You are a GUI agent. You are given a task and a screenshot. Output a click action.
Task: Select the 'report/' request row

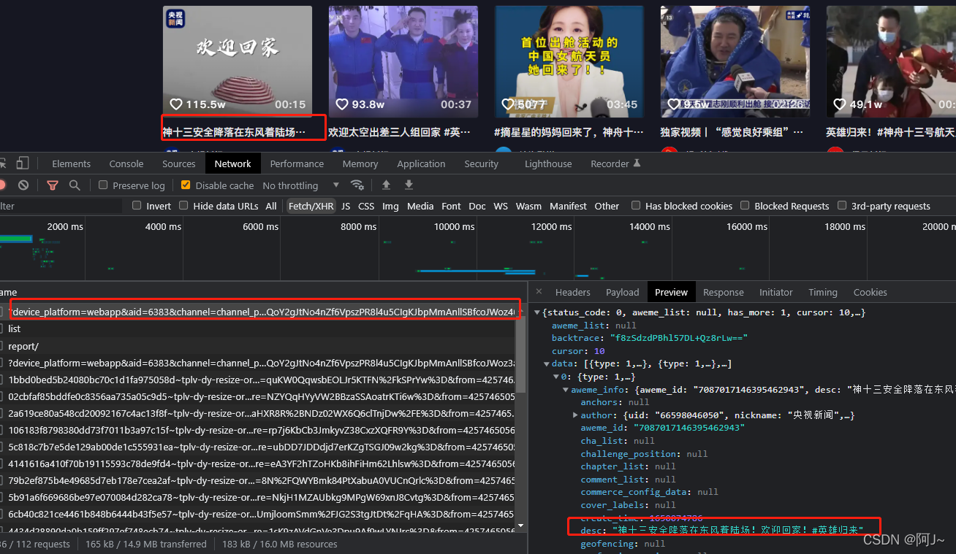(x=257, y=346)
